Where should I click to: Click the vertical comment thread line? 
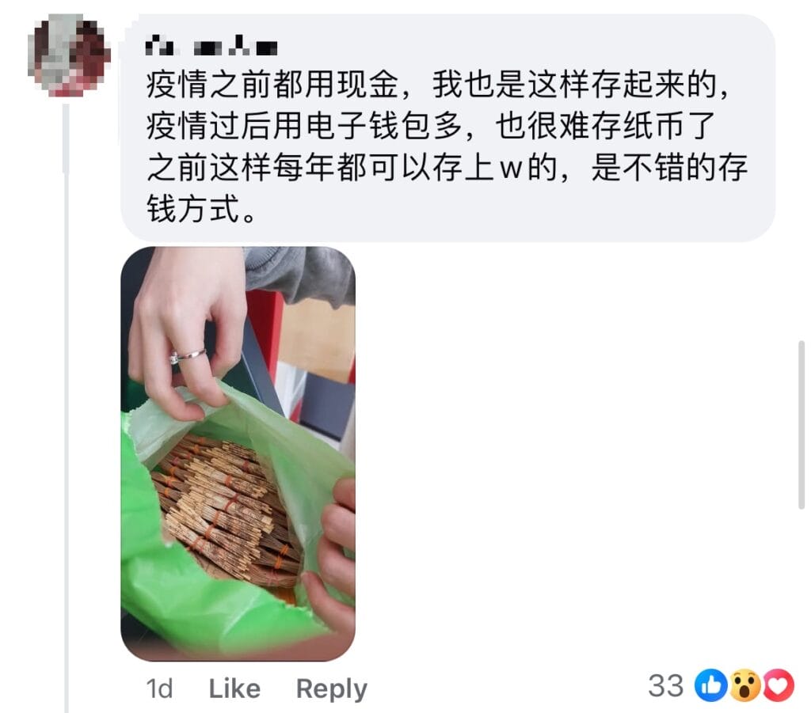(x=67, y=408)
